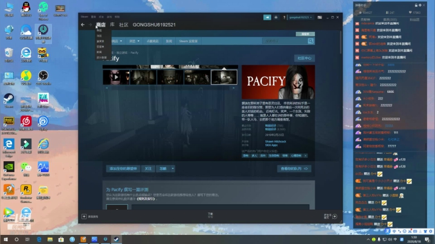The height and width of the screenshot is (244, 435).
Task: Open Microsoft Store from taskbar
Action: tap(61, 239)
